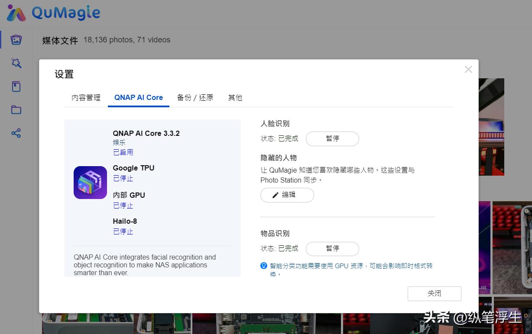Screen dimensions: 532x334
Task: Select the magic wand AI discovery icon
Action: coord(16,63)
